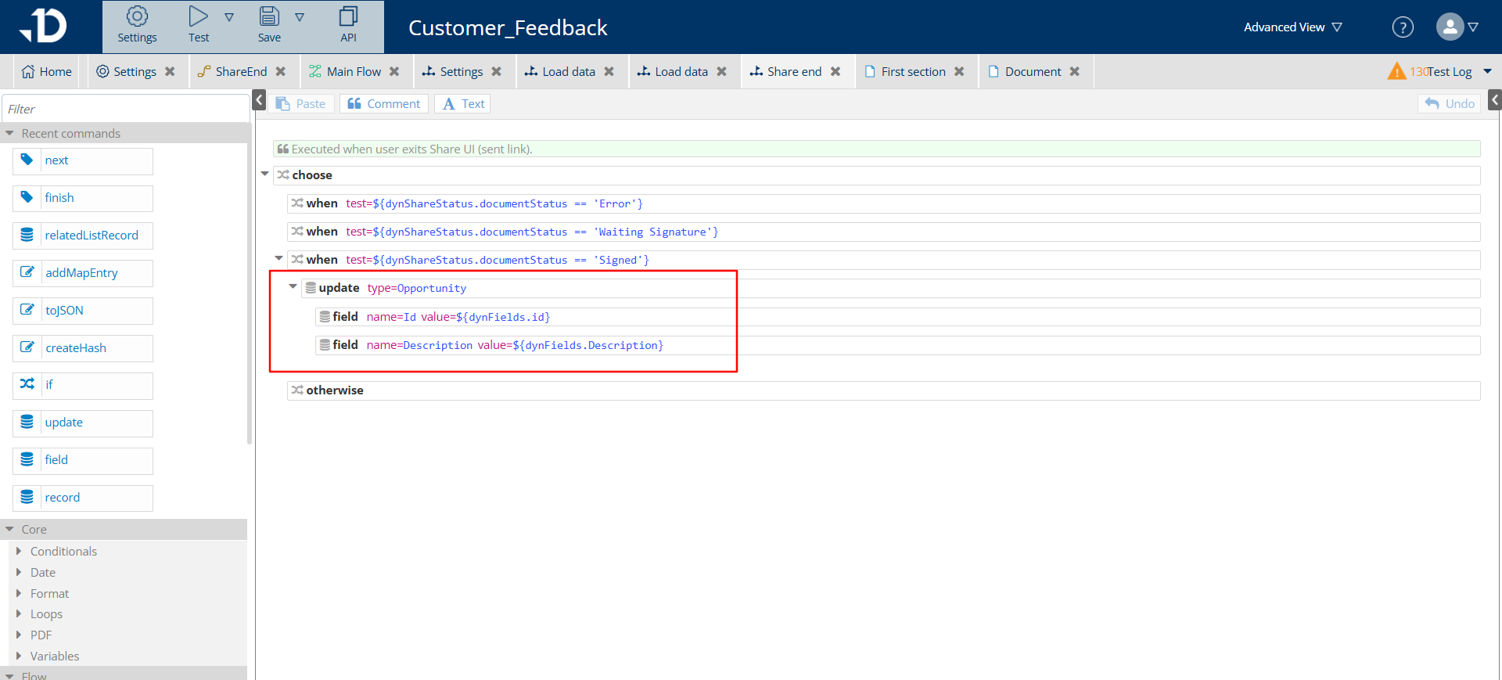Click the createHash command label
Image resolution: width=1502 pixels, height=680 pixels.
coord(76,347)
